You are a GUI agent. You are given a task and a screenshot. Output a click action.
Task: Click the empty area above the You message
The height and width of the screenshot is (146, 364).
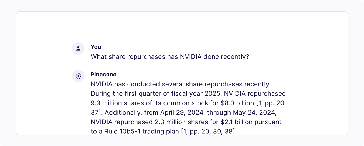pyautogui.click(x=182, y=28)
